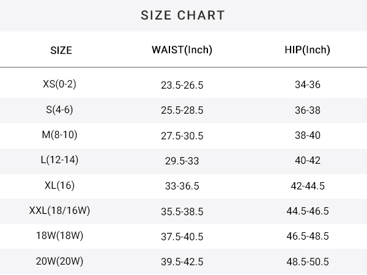Viewport: 367px width, 275px height.
Task: Click the S(4-6) size cell
Action: [59, 109]
